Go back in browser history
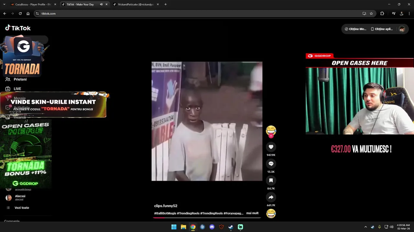Screen dimensions: 414x232 coord(5,14)
